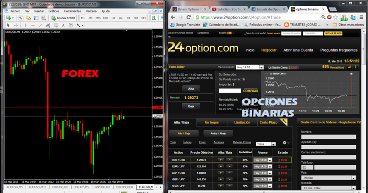The width and height of the screenshot is (368, 193).
Task: Open the Herramientas menu in MT4
Action: point(72,11)
